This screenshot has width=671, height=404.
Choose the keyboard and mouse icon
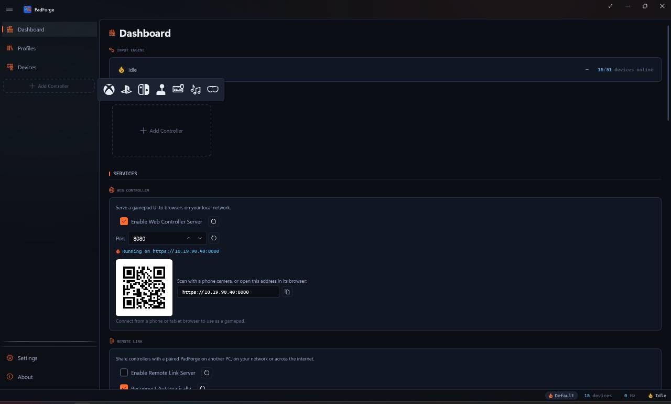tap(178, 90)
